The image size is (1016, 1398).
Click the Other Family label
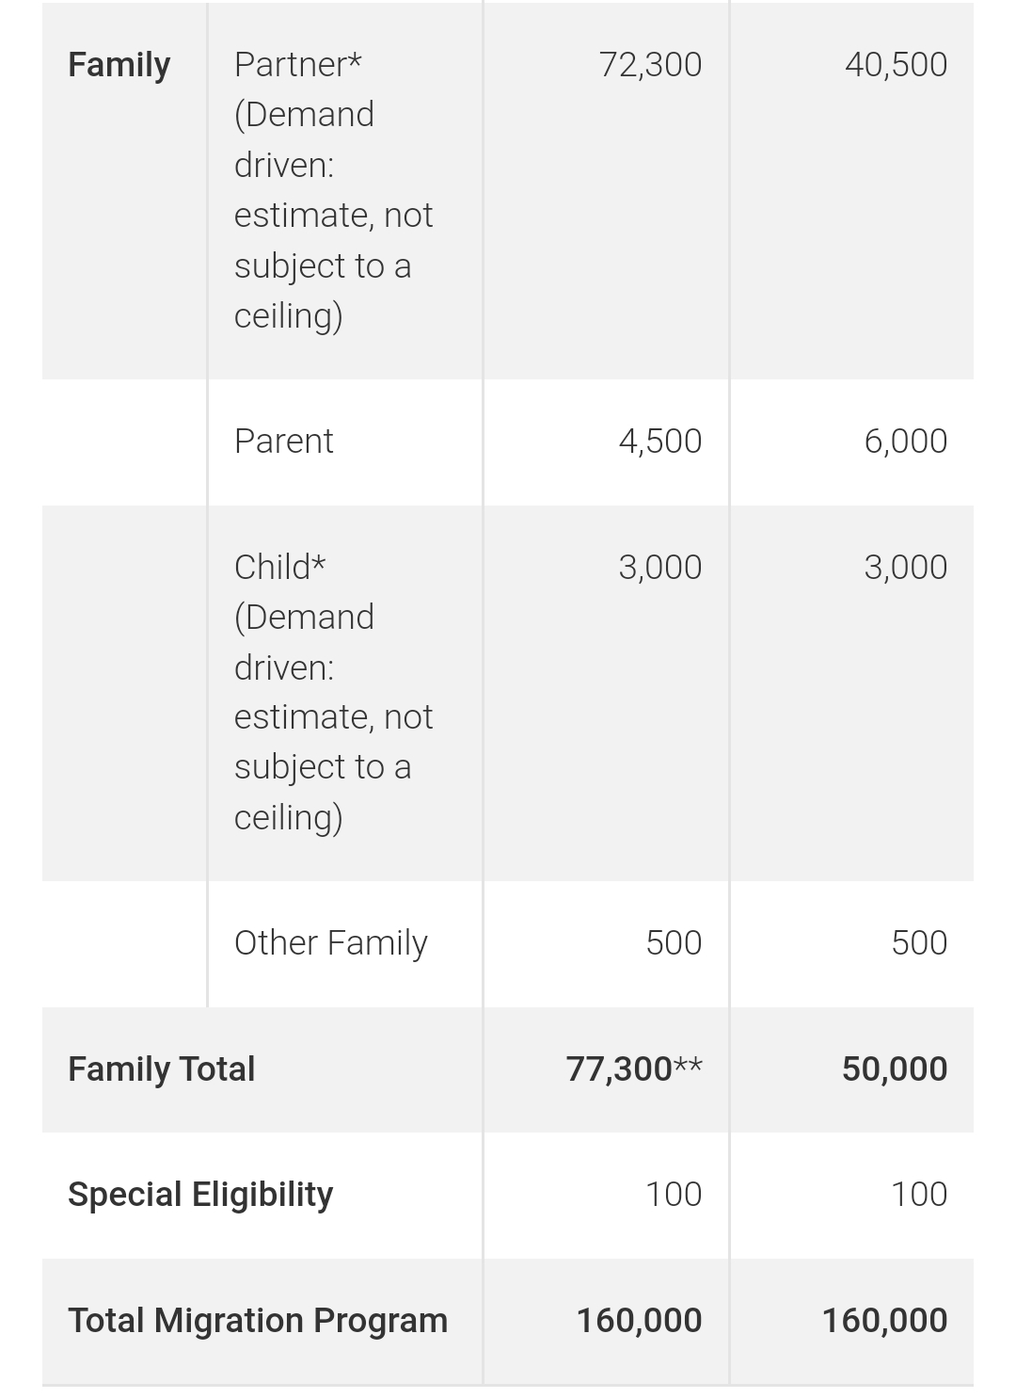[x=330, y=943]
